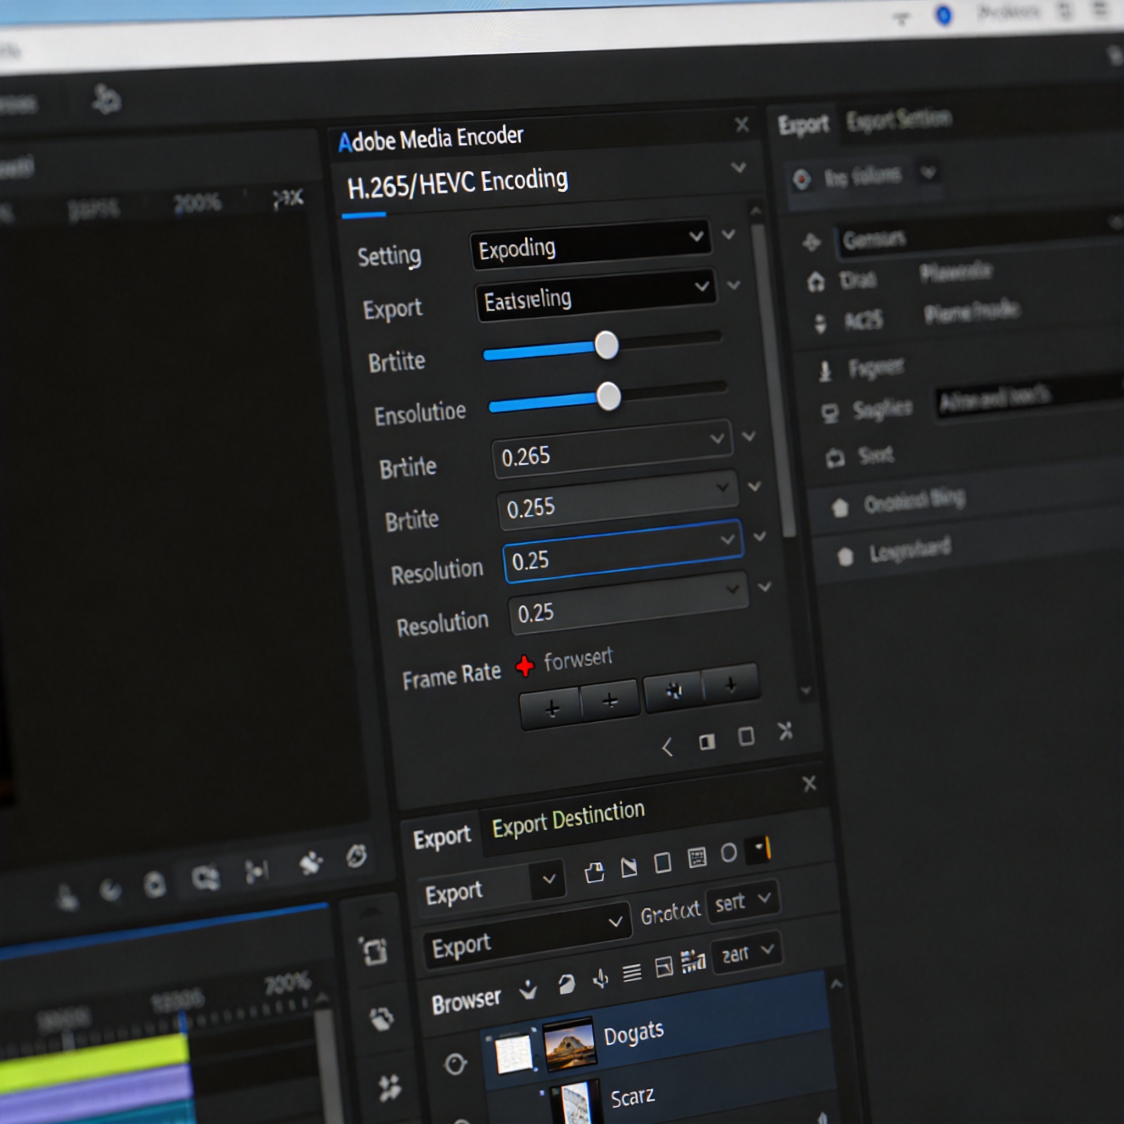Switch to the Export tab in the lower panel

pyautogui.click(x=442, y=838)
